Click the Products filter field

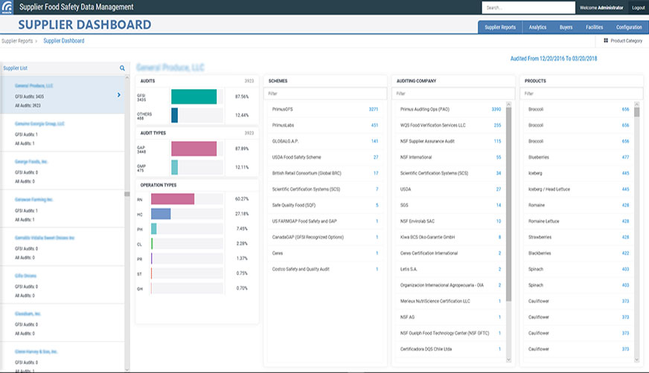click(x=579, y=94)
